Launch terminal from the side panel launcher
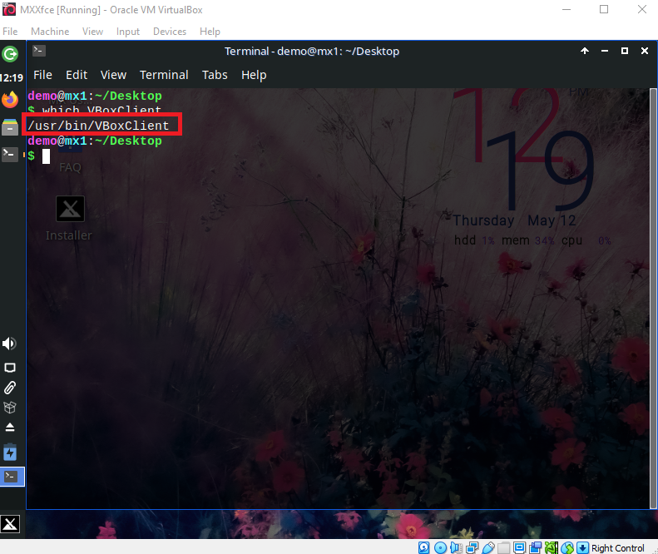 click(x=10, y=154)
